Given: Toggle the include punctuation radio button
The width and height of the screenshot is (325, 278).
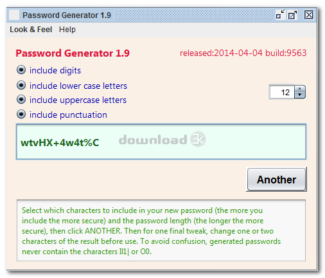Looking at the screenshot, I should point(21,115).
